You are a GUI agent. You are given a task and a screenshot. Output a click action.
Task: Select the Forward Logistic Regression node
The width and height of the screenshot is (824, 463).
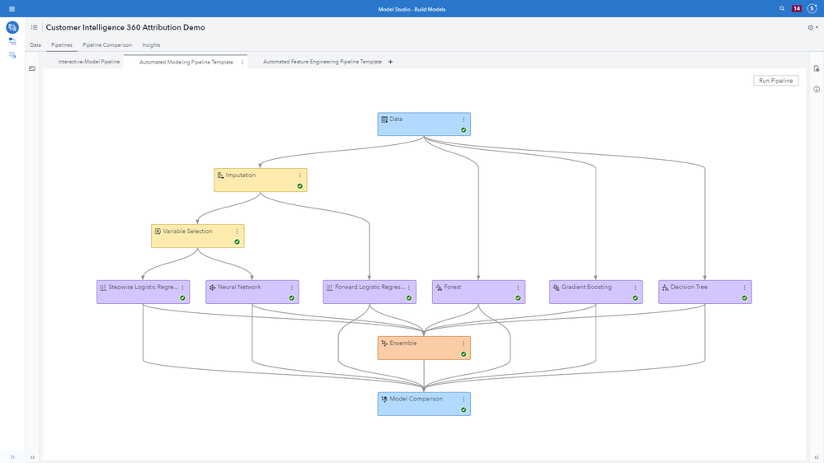[x=370, y=292]
